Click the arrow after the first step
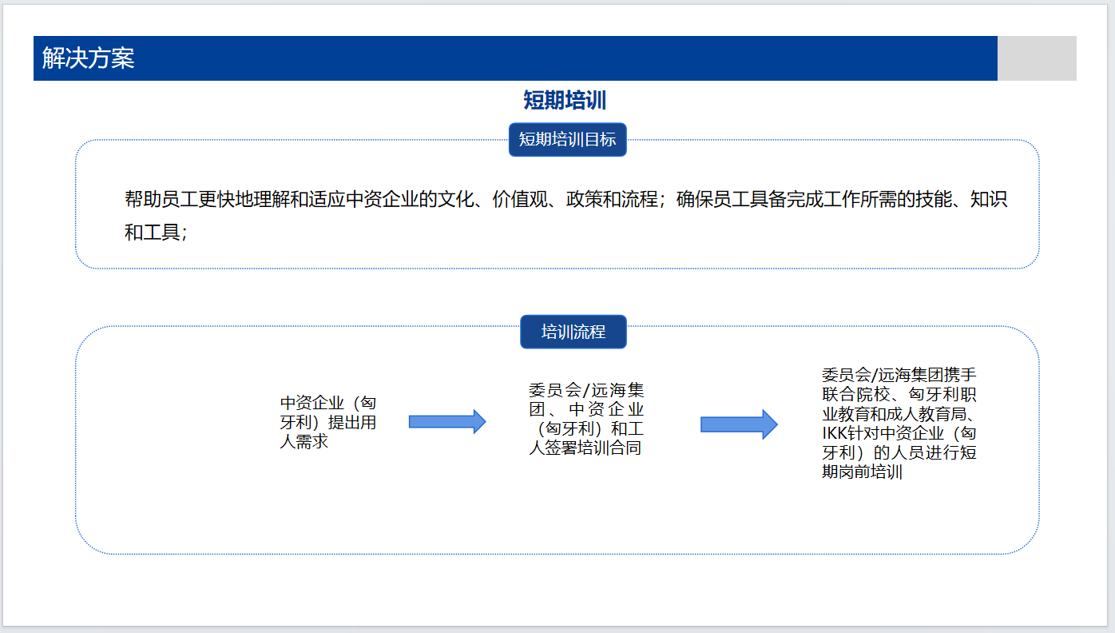Image resolution: width=1115 pixels, height=633 pixels. [446, 421]
